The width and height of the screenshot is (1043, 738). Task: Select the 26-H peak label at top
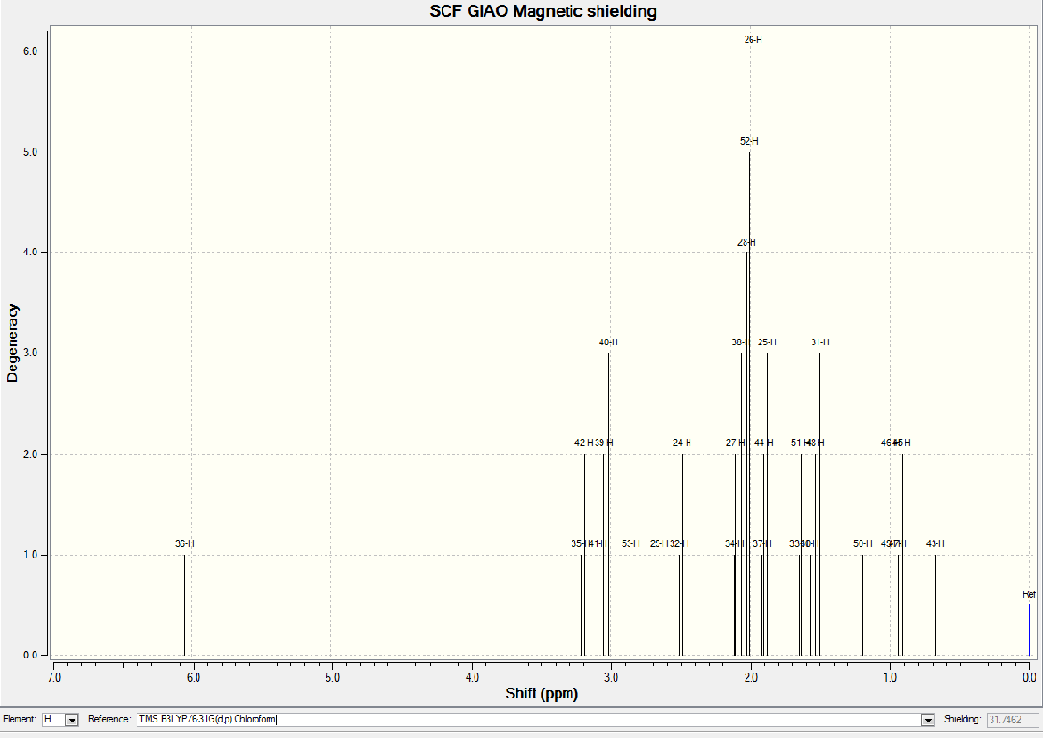pyautogui.click(x=753, y=40)
